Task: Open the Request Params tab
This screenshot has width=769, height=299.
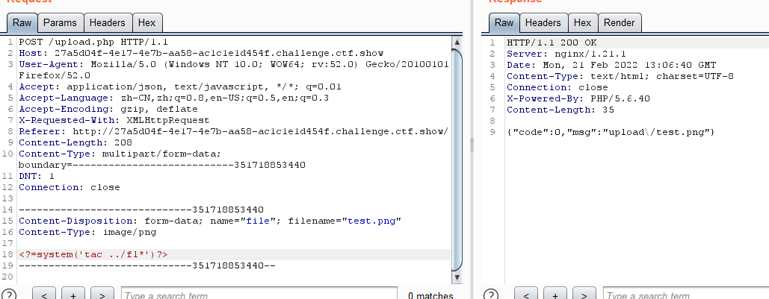Action: pos(60,22)
